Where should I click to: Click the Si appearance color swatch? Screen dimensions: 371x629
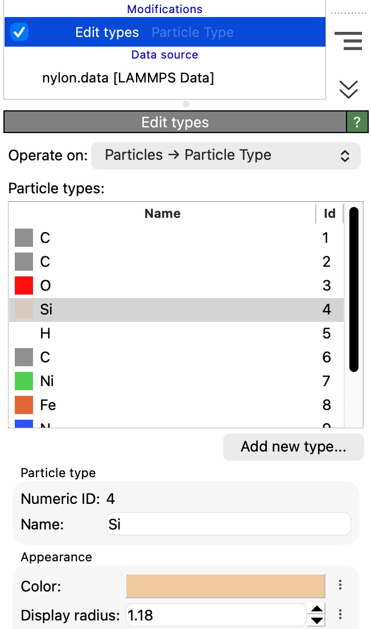pyautogui.click(x=225, y=585)
